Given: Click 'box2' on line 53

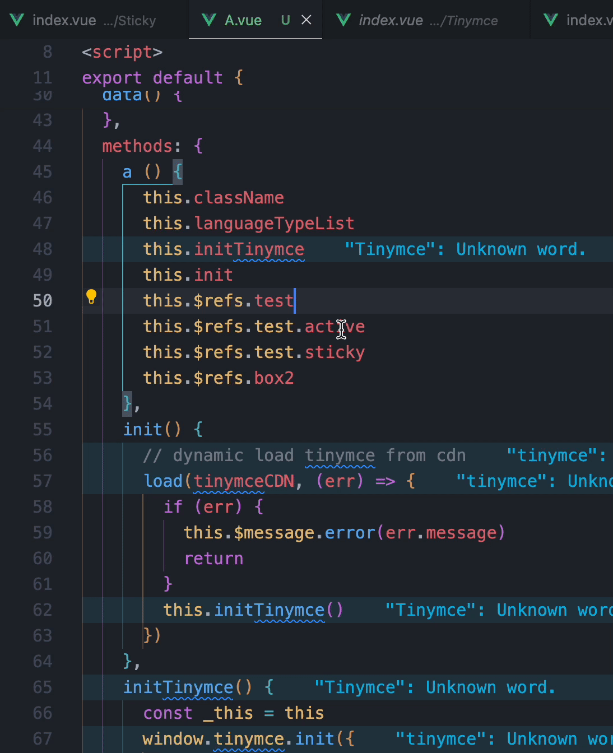Looking at the screenshot, I should (274, 378).
